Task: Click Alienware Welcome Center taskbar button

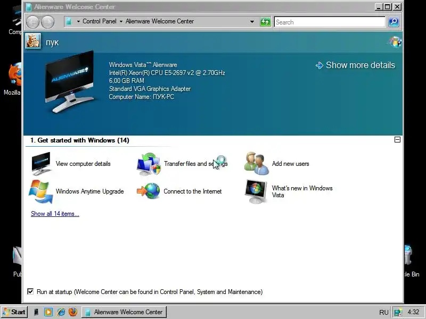Action: tap(124, 312)
